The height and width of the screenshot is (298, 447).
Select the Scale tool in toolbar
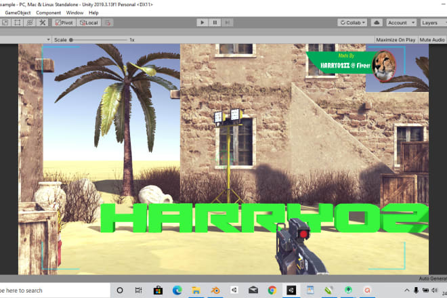5,22
